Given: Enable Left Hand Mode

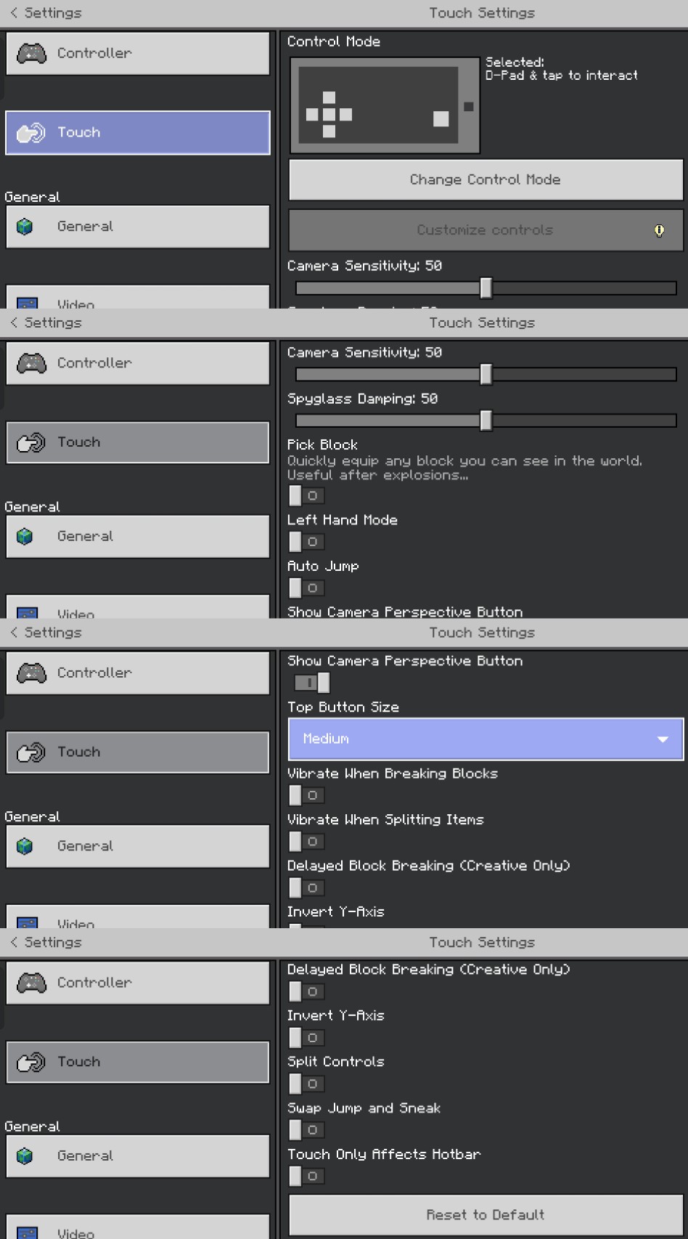Looking at the screenshot, I should pos(306,542).
